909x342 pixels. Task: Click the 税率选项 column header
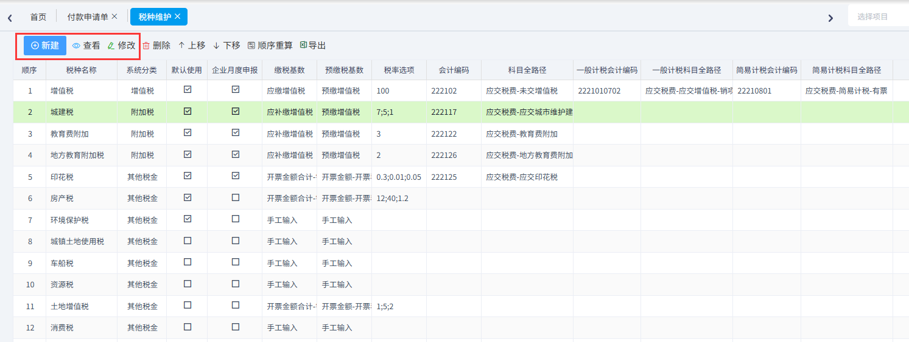click(x=399, y=70)
